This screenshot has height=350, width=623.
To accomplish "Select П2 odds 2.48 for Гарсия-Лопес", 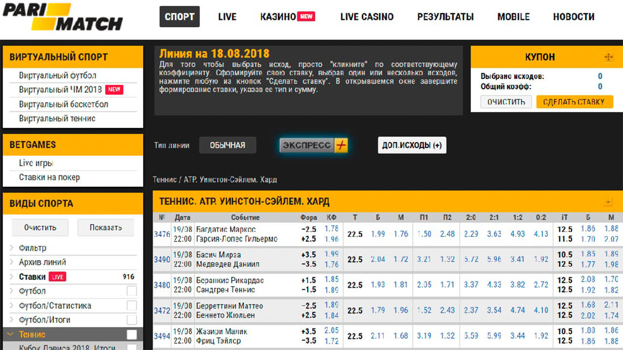I will 447,234.
